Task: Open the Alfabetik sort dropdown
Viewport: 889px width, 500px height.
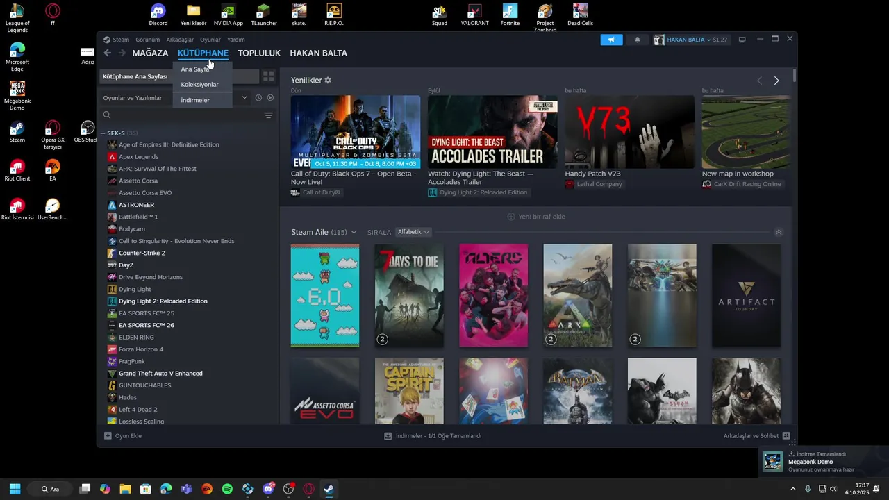Action: click(413, 232)
